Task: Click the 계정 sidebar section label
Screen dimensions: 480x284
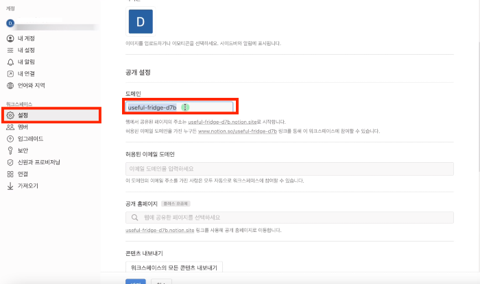Action: pos(10,8)
